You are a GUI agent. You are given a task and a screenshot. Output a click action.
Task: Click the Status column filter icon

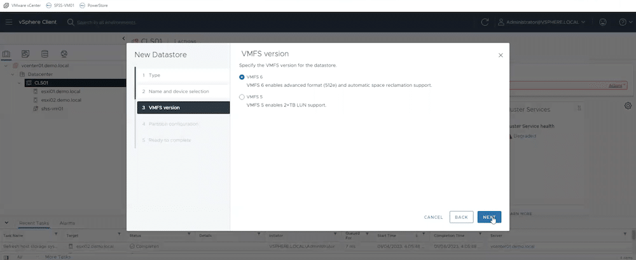click(190, 234)
